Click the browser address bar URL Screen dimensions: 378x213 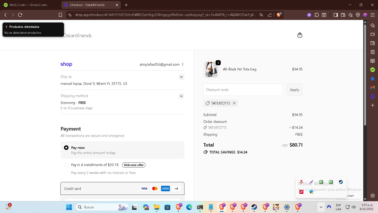[x=166, y=15]
